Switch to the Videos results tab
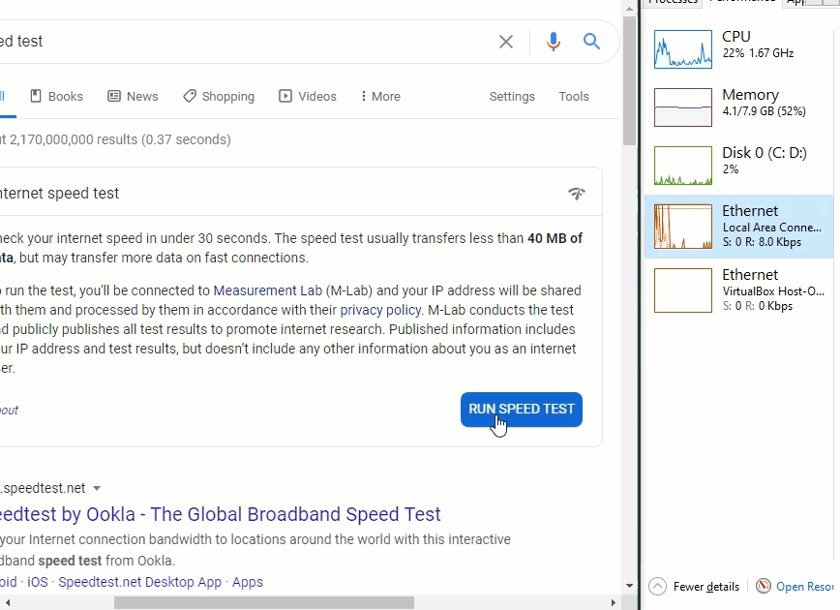Image resolution: width=840 pixels, height=610 pixels. pos(308,97)
